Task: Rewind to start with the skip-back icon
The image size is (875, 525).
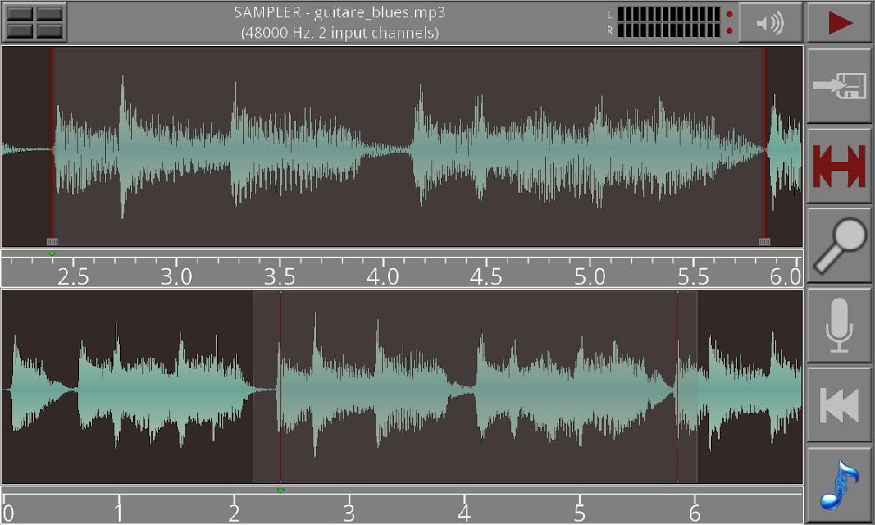Action: 839,405
